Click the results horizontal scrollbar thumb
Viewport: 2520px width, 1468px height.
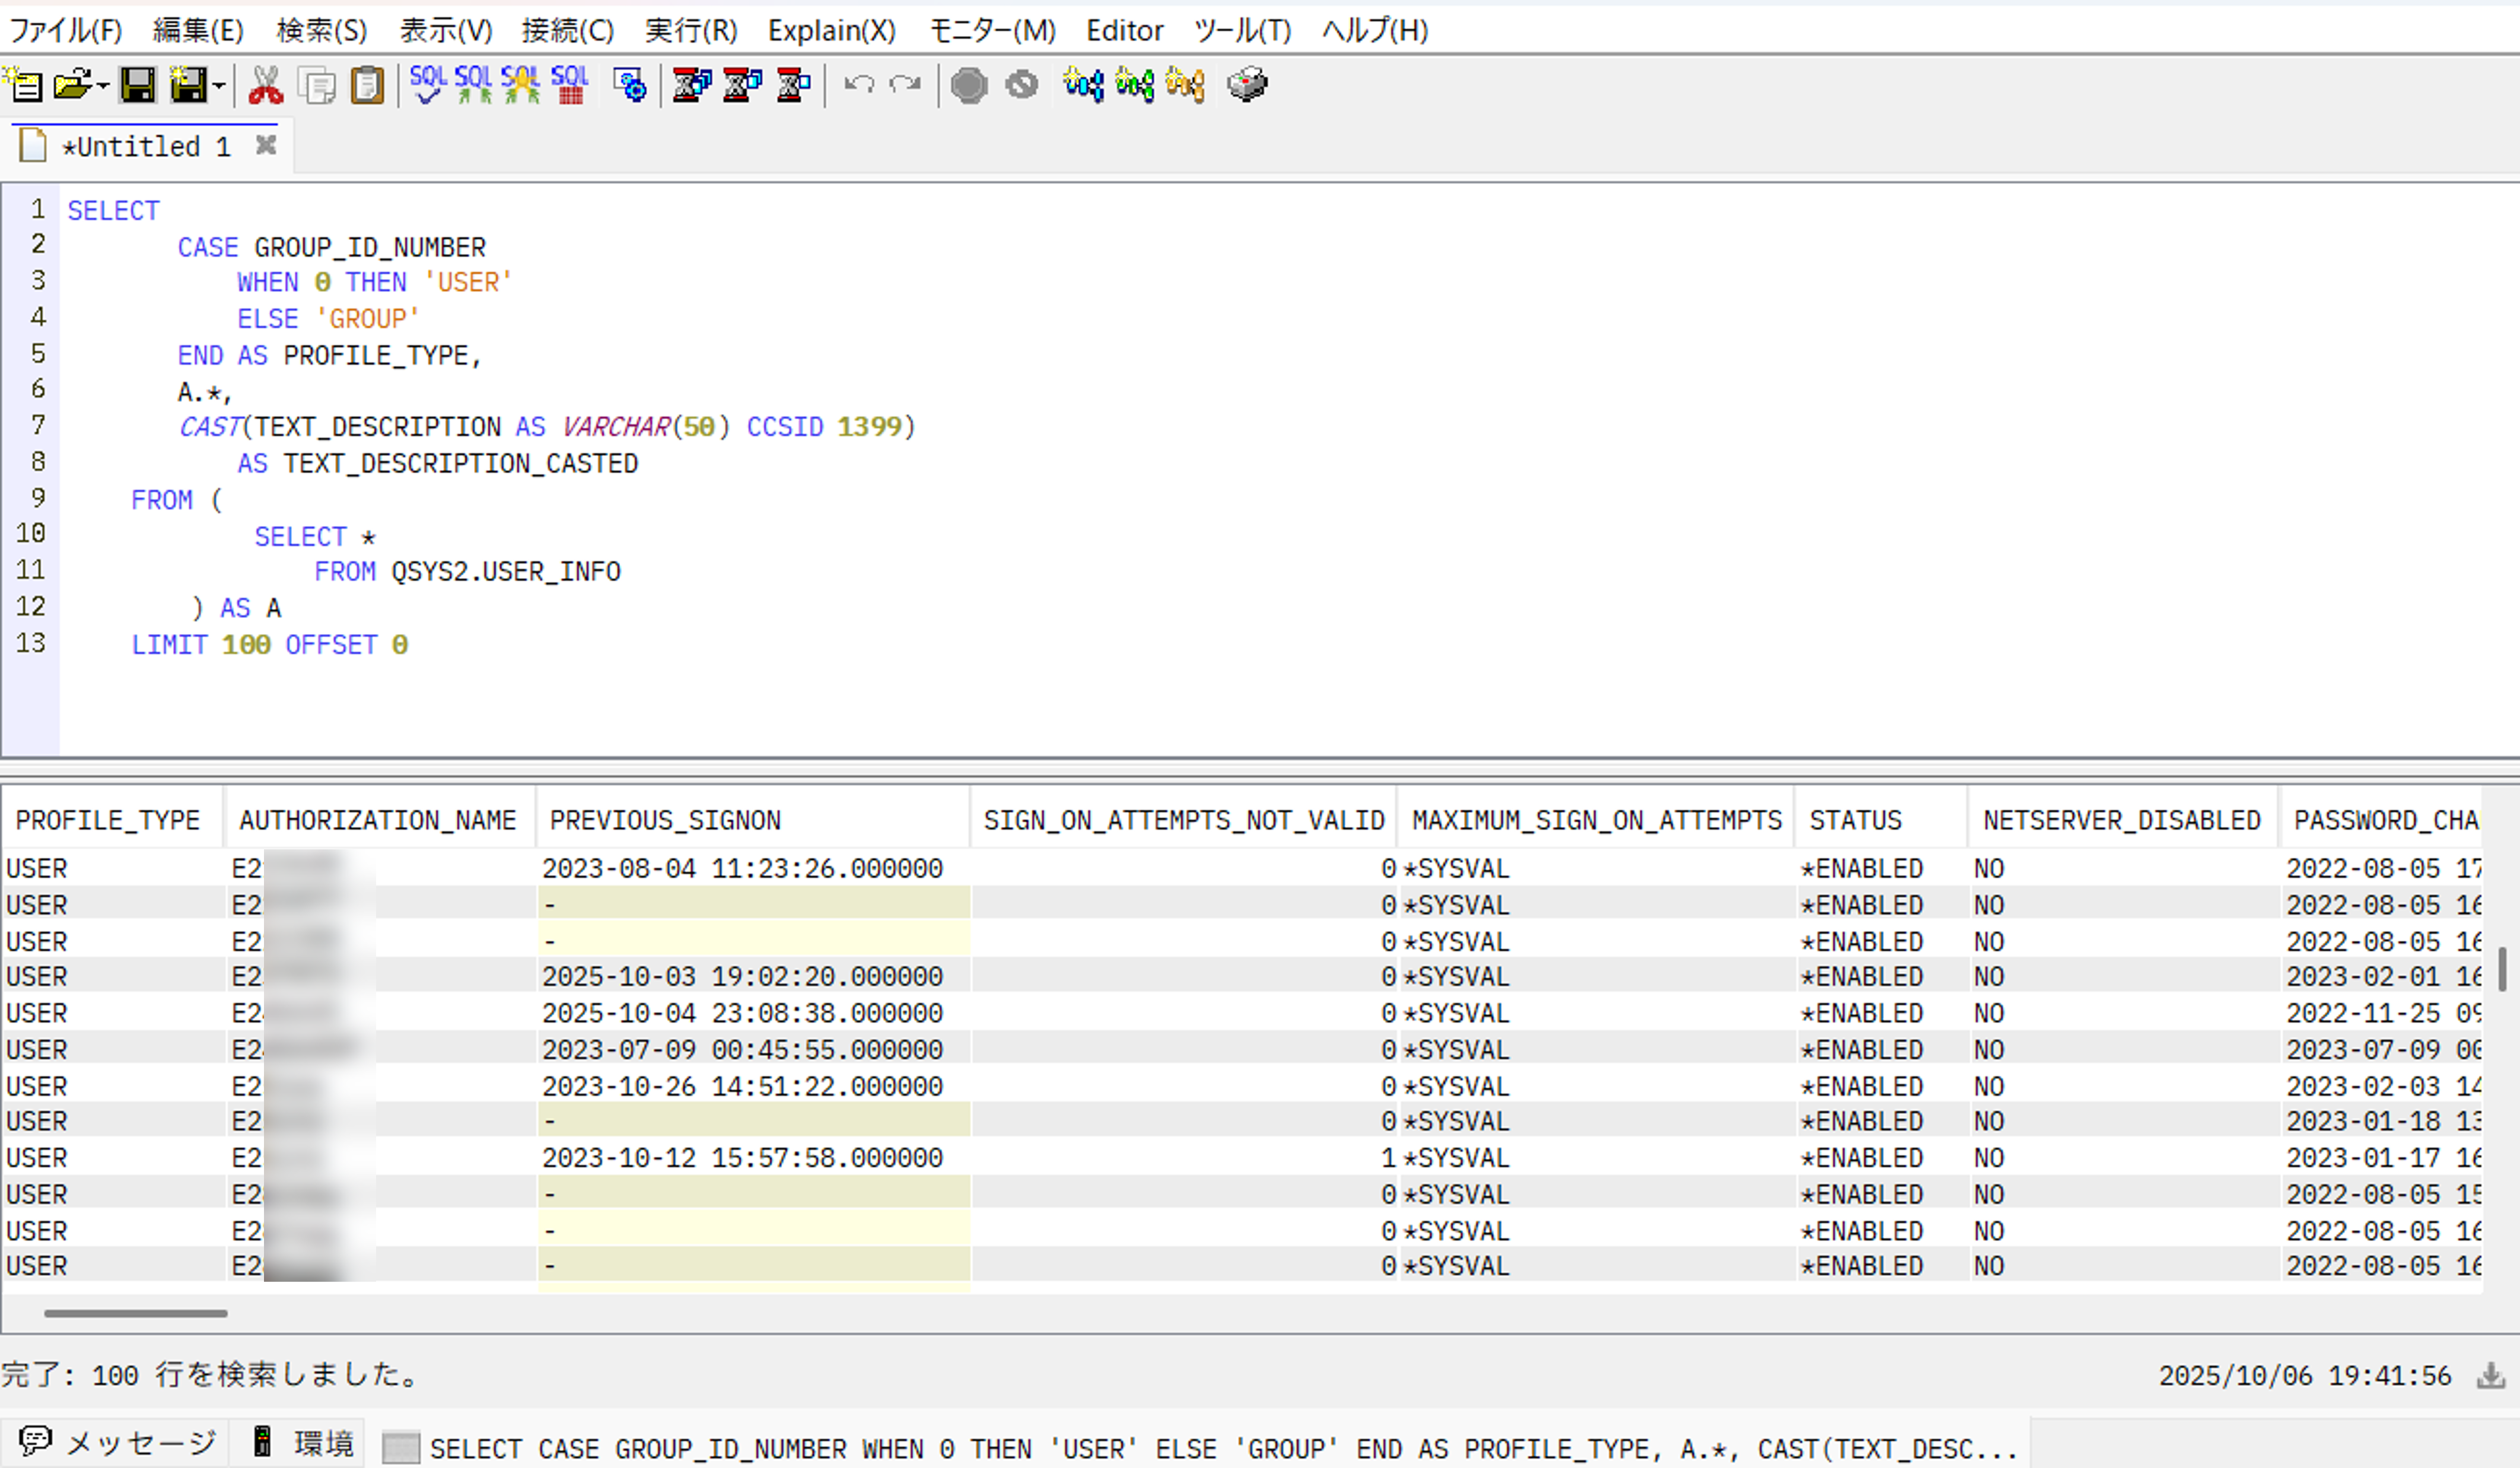click(135, 1313)
